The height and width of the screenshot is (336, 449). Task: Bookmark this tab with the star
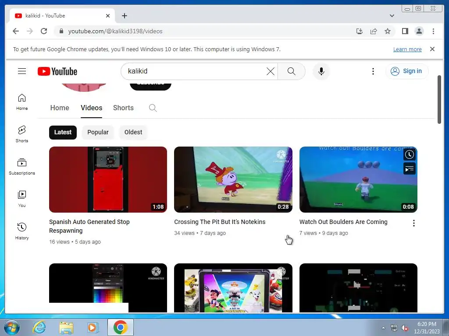coord(388,31)
